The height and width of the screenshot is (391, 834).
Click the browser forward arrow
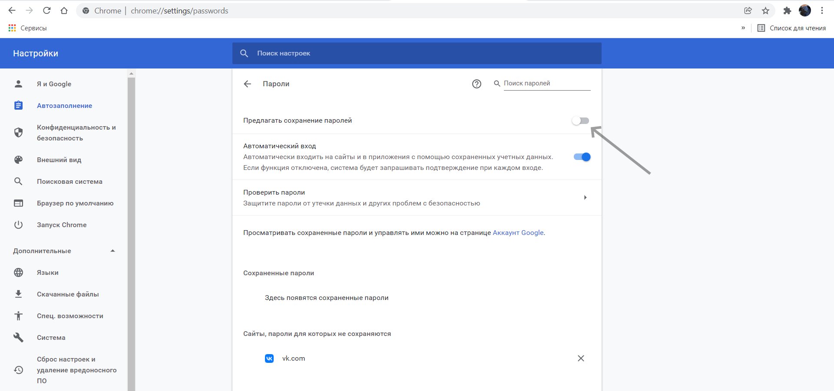29,10
